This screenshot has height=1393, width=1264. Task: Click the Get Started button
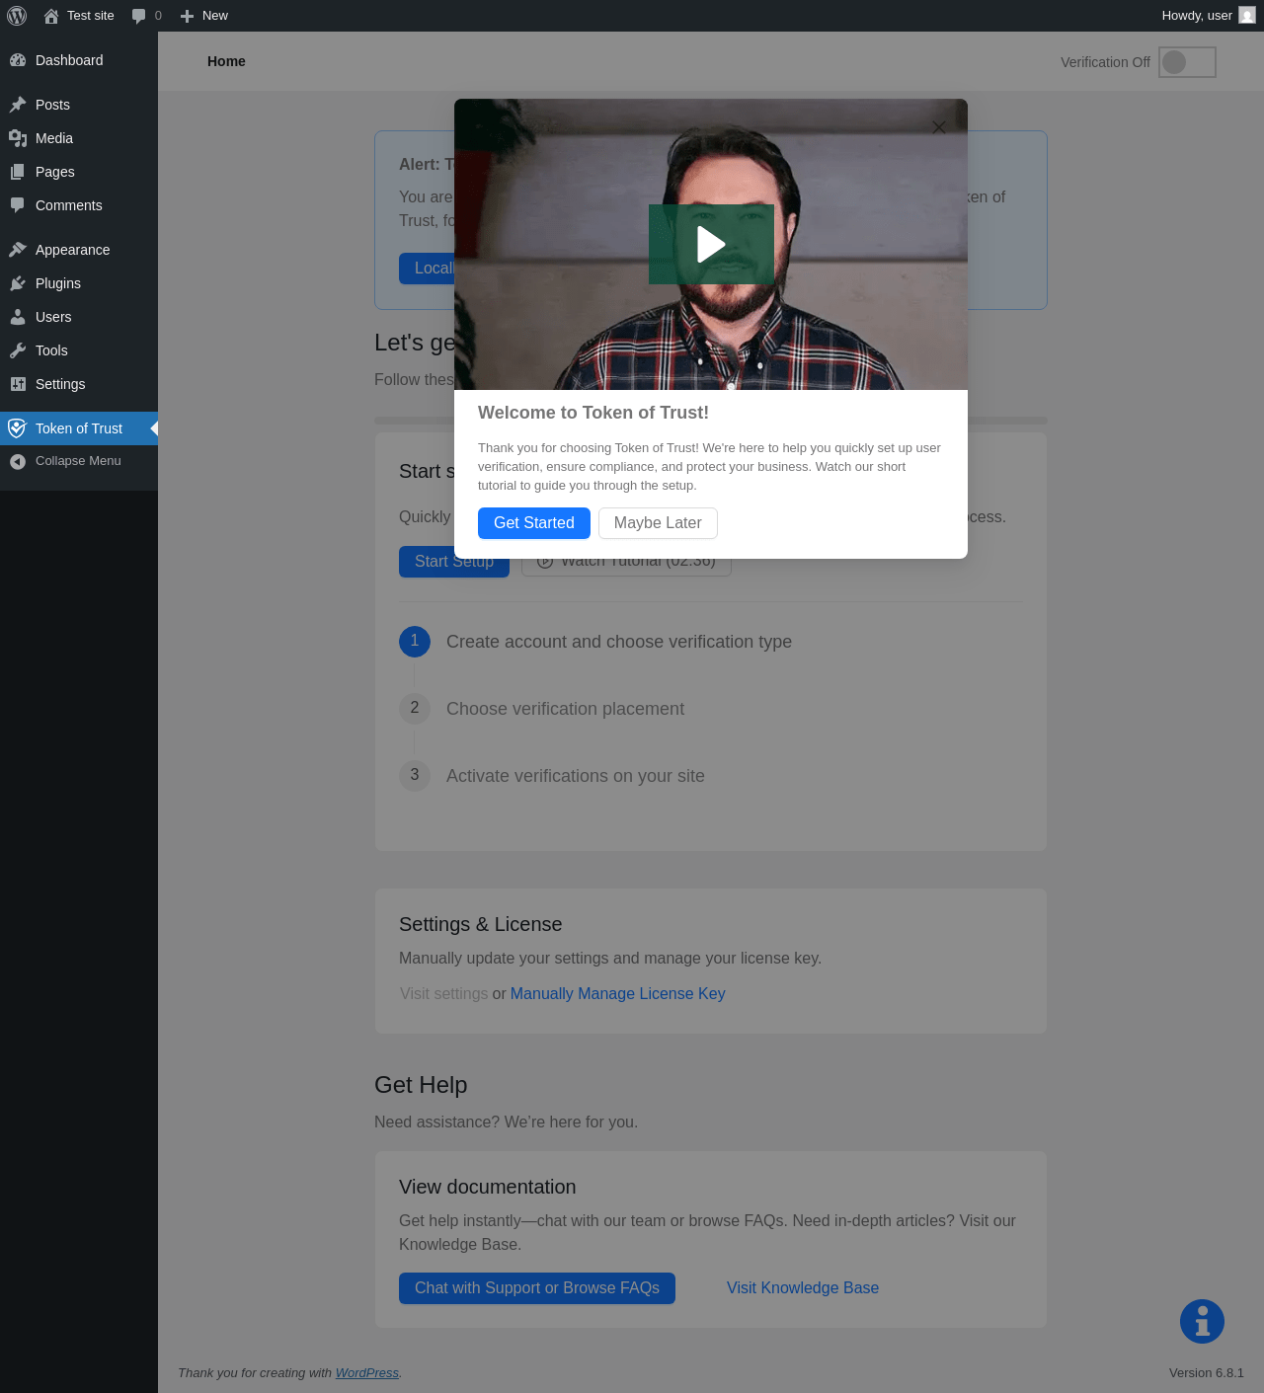point(534,523)
